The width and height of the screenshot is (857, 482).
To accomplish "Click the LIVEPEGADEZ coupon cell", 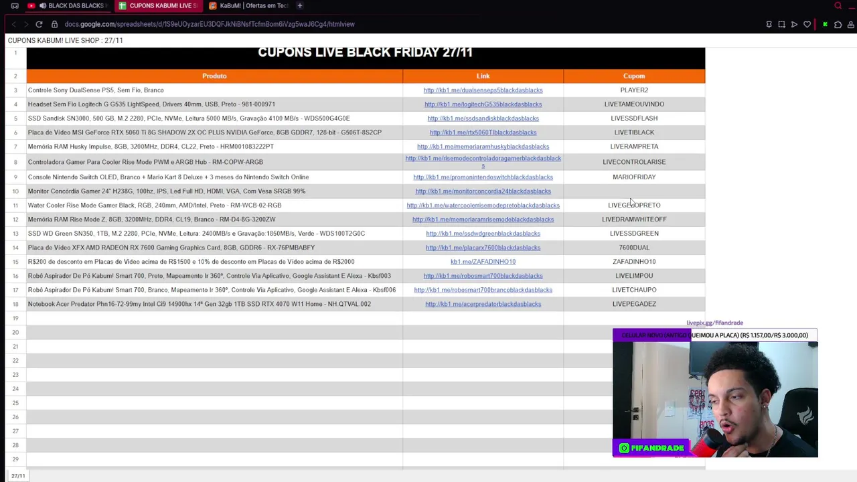I will tap(634, 304).
